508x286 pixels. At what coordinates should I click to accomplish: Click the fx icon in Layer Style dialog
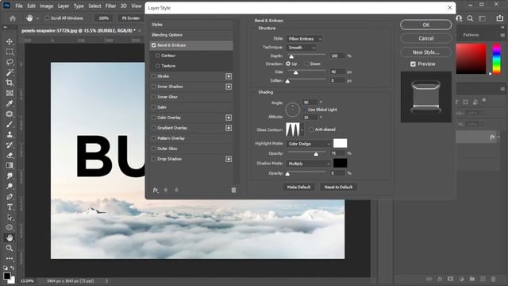tap(156, 190)
